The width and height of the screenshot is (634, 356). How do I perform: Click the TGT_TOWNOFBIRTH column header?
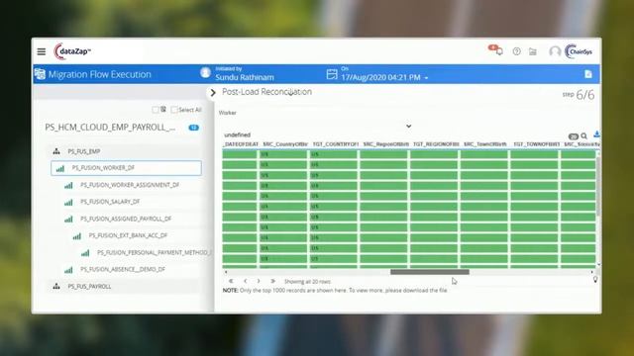pos(537,144)
